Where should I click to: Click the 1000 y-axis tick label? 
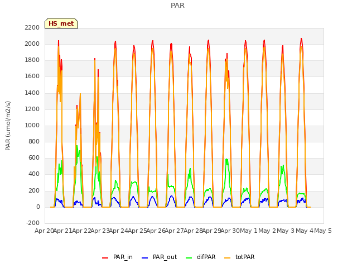[x=32, y=125]
